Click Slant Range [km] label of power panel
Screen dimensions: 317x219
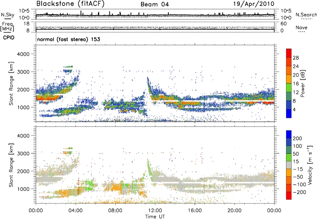point(11,83)
